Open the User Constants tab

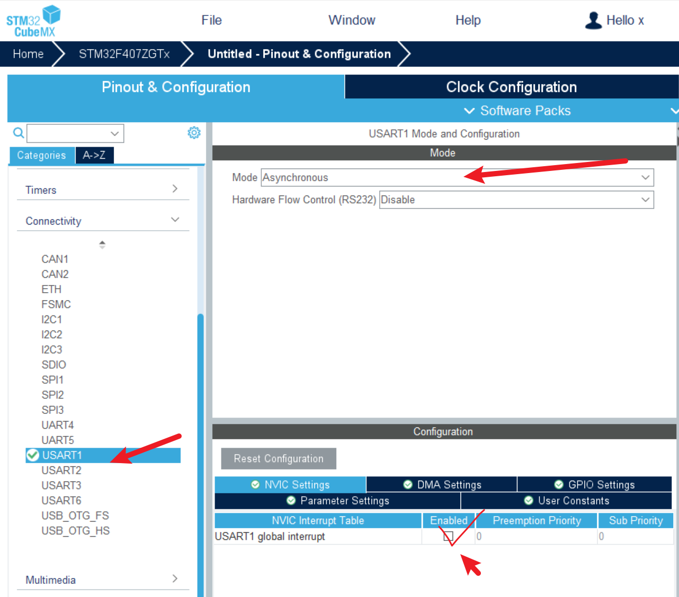point(566,501)
